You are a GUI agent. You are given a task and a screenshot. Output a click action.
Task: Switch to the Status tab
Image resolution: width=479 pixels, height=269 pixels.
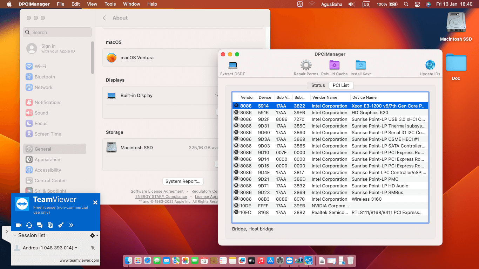[x=318, y=85]
